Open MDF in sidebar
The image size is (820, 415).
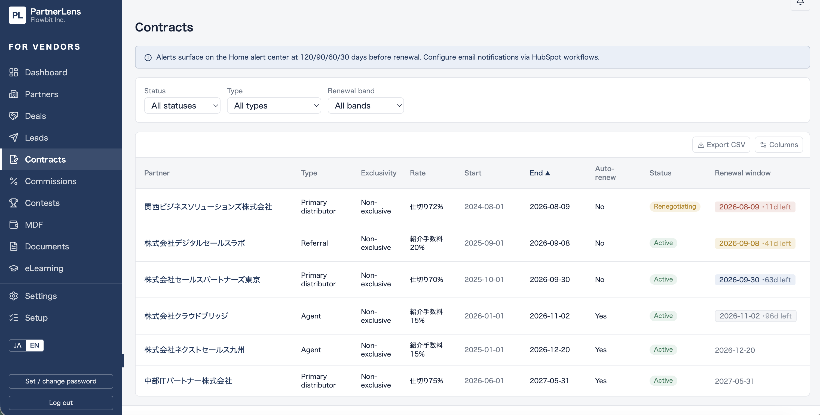click(x=61, y=225)
